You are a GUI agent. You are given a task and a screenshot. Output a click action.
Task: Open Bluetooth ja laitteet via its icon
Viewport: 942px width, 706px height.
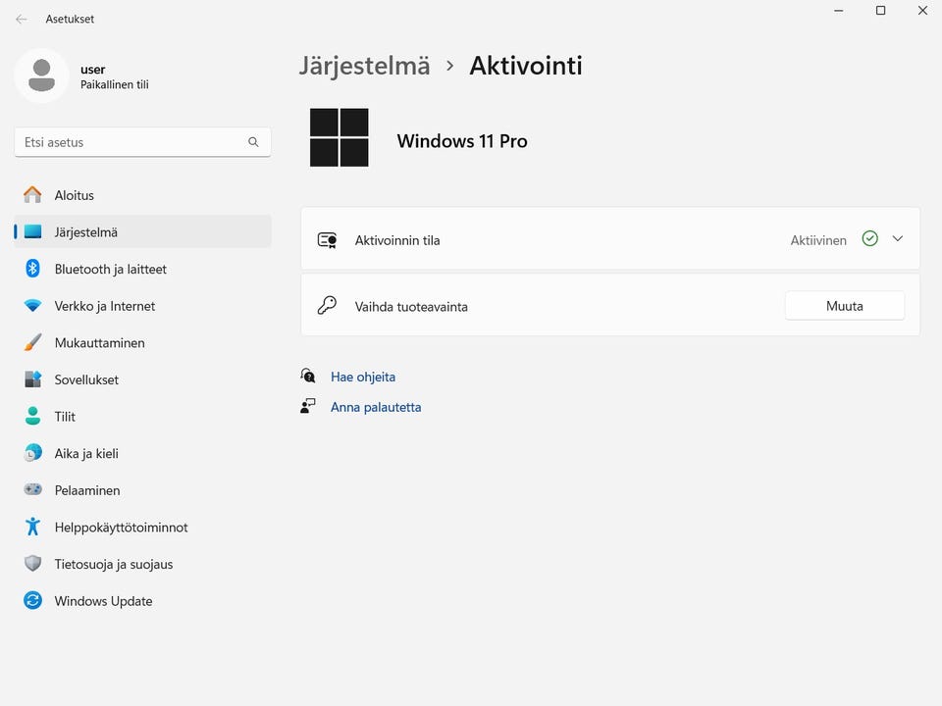[x=32, y=269]
